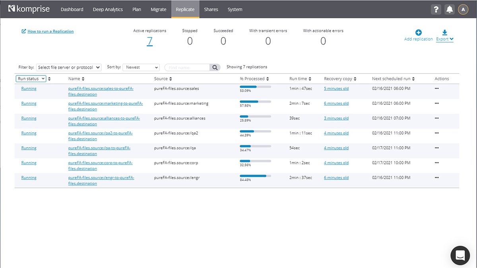This screenshot has height=268, width=477.
Task: Open the Run status dropdown
Action: tap(31, 78)
